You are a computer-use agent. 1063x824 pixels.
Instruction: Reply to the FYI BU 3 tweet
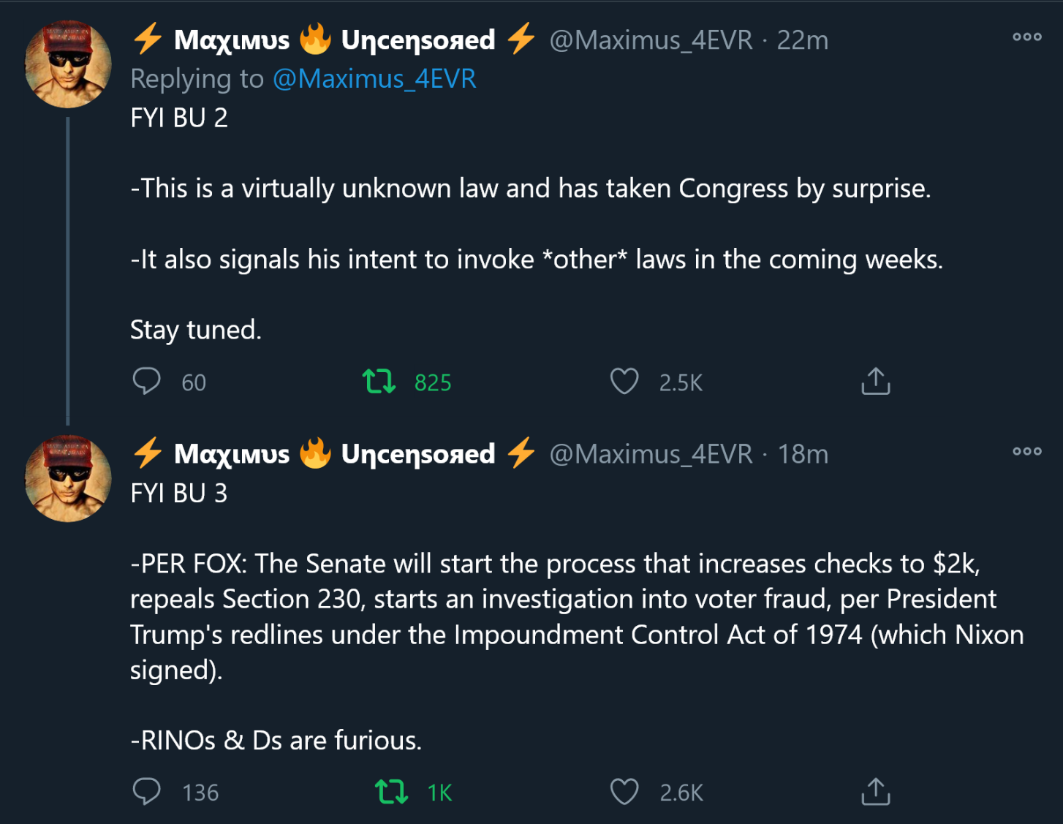click(x=147, y=792)
